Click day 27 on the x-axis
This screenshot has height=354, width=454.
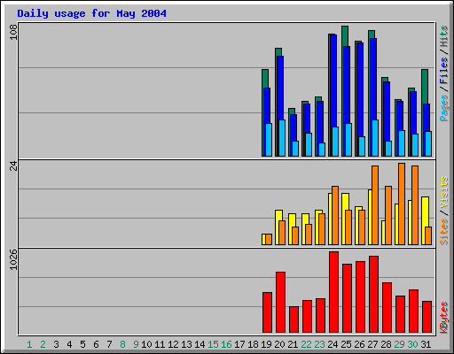tap(372, 344)
